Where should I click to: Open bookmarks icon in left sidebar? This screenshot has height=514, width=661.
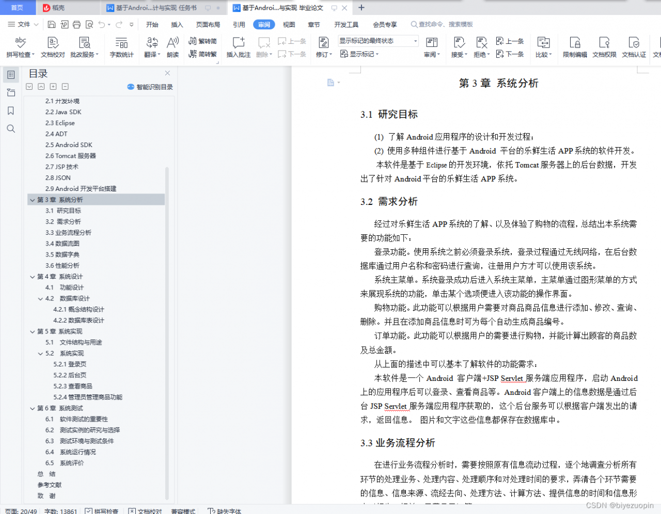point(11,111)
